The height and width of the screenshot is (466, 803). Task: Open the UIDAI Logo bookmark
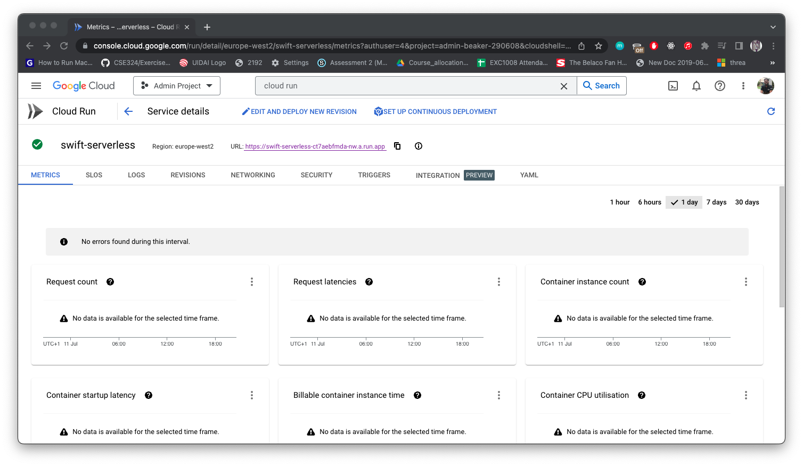click(x=203, y=63)
